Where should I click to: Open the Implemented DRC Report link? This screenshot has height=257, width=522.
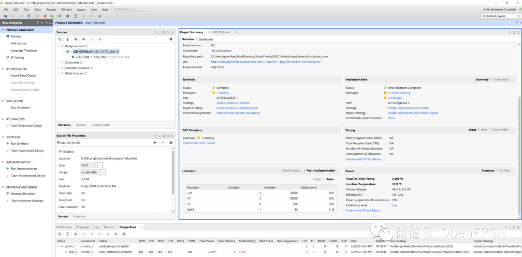pos(199,143)
